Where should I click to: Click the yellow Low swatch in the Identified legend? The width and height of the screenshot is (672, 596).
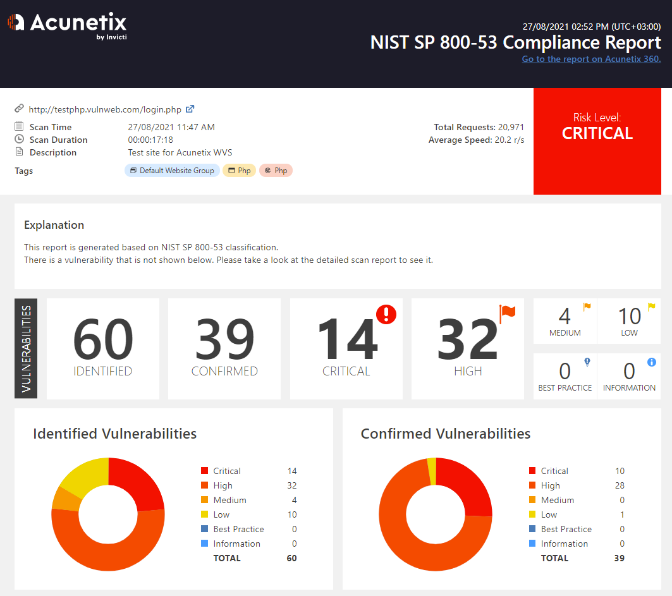tap(204, 514)
